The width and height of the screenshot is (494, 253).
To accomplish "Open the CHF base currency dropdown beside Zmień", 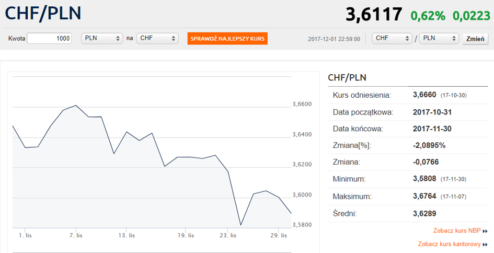I will point(392,39).
